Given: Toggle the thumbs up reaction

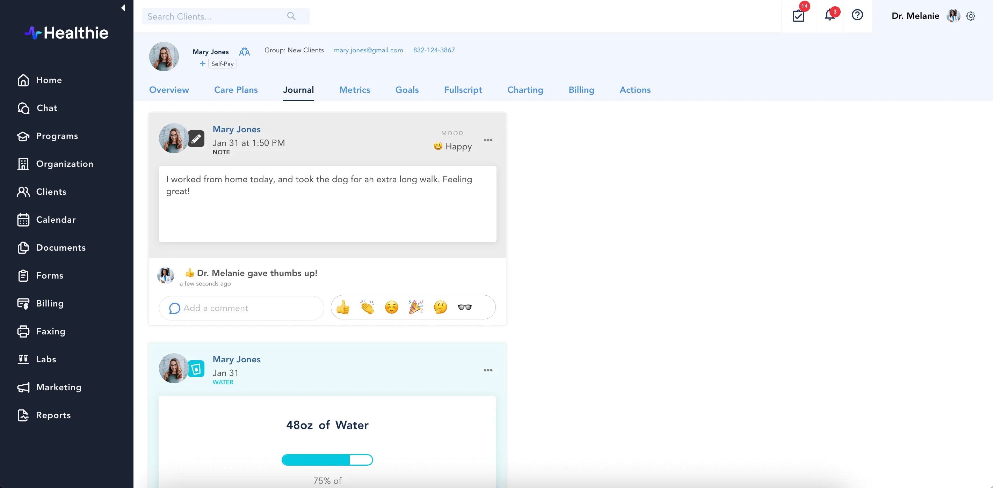Looking at the screenshot, I should point(343,308).
